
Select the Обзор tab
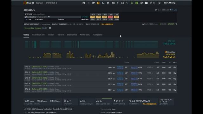click(26, 35)
